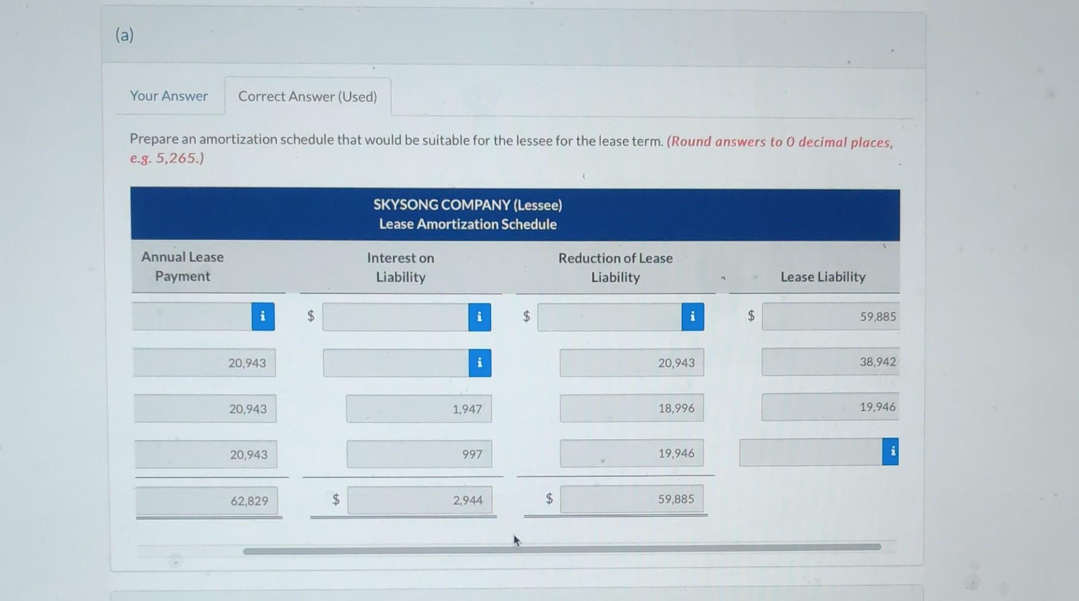This screenshot has height=601, width=1079.
Task: Switch to the Your Answer tab
Action: [x=169, y=96]
